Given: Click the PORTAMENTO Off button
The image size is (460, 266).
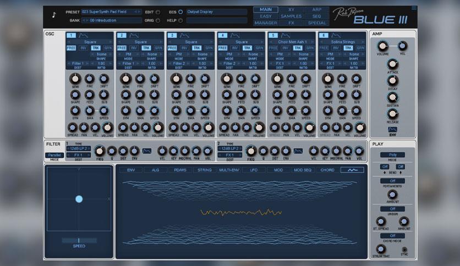Looking at the screenshot, I should [392, 181].
